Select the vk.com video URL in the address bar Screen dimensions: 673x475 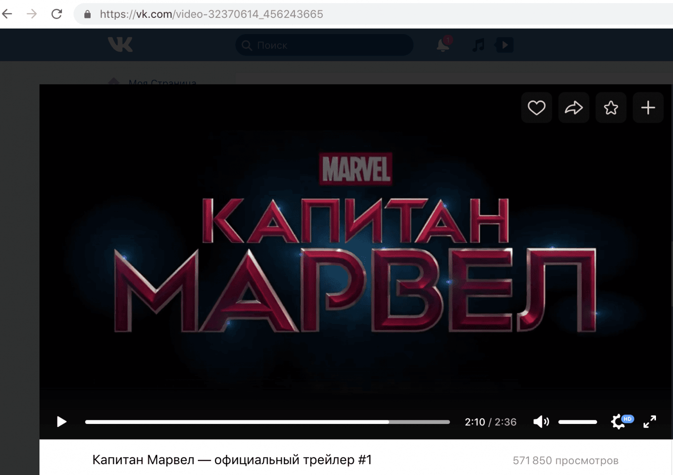[211, 14]
